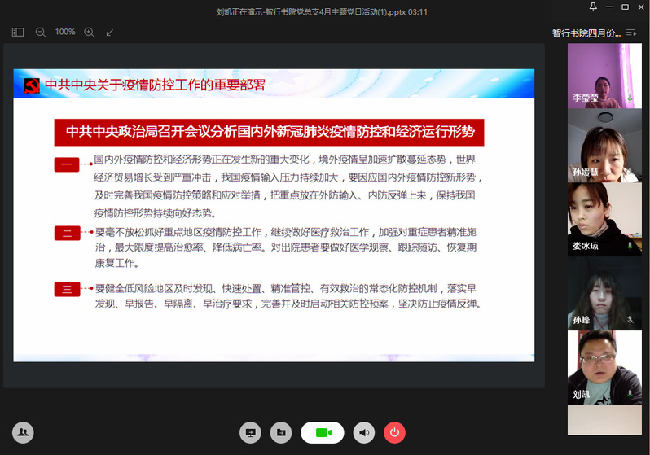Image resolution: width=650 pixels, height=455 pixels.
Task: Select 孙峰's video thumbnail
Action: point(599,293)
